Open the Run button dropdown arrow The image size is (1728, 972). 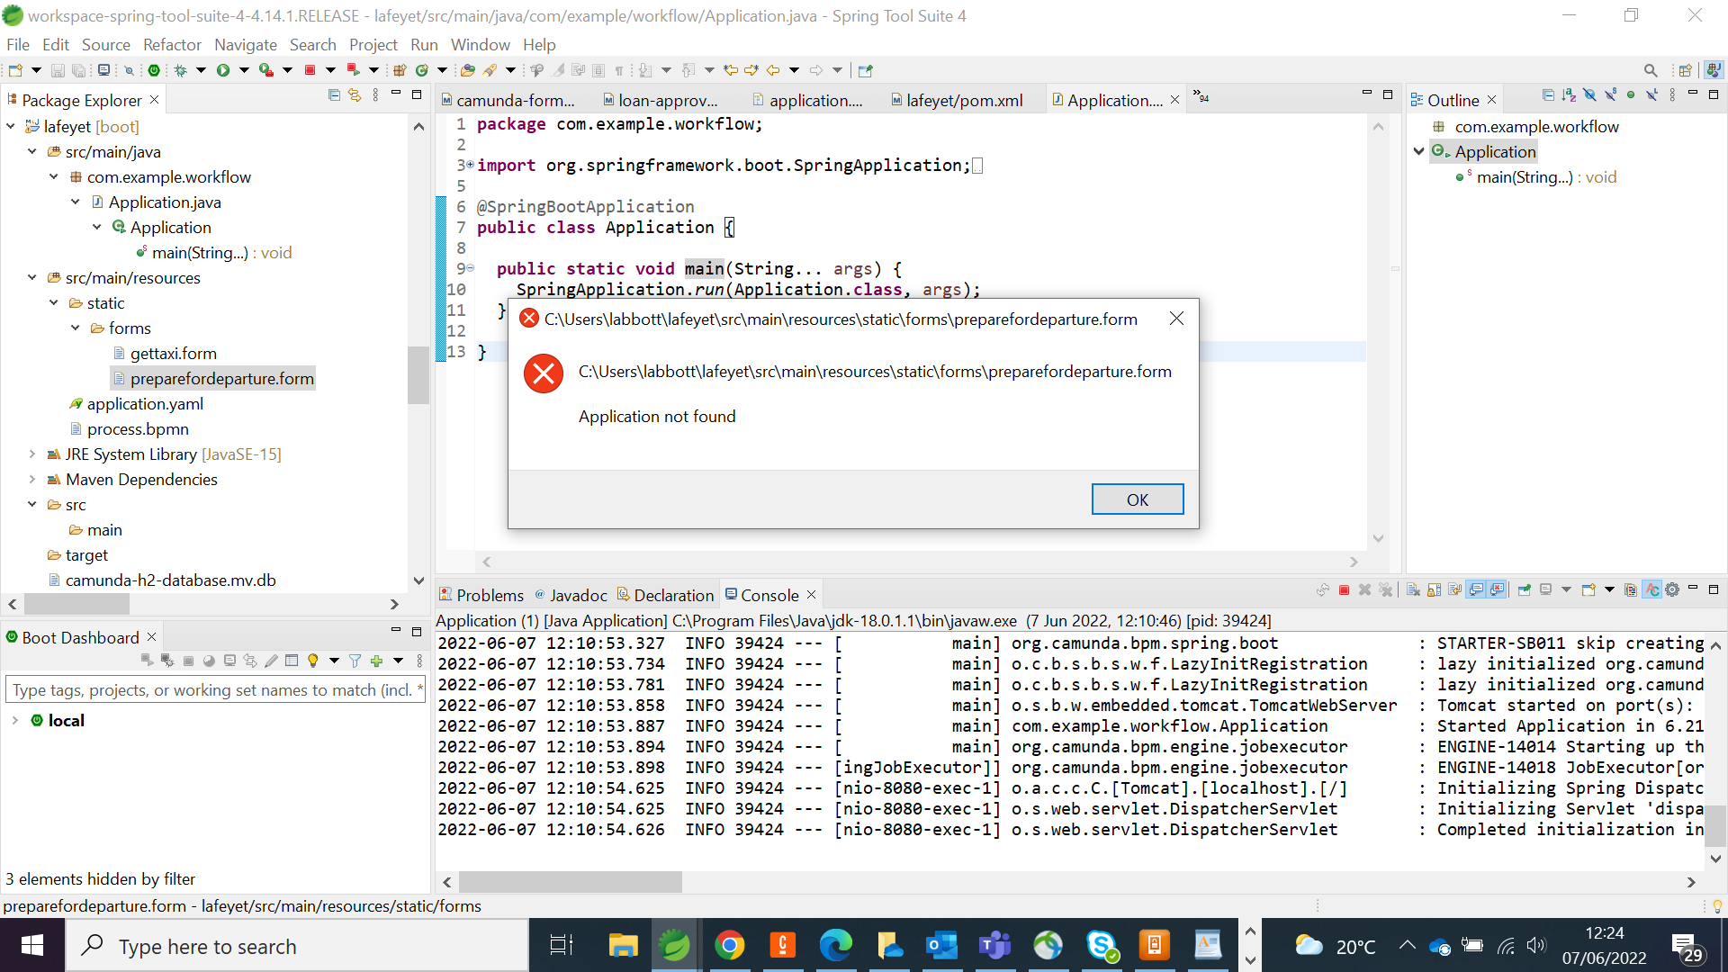tap(243, 70)
